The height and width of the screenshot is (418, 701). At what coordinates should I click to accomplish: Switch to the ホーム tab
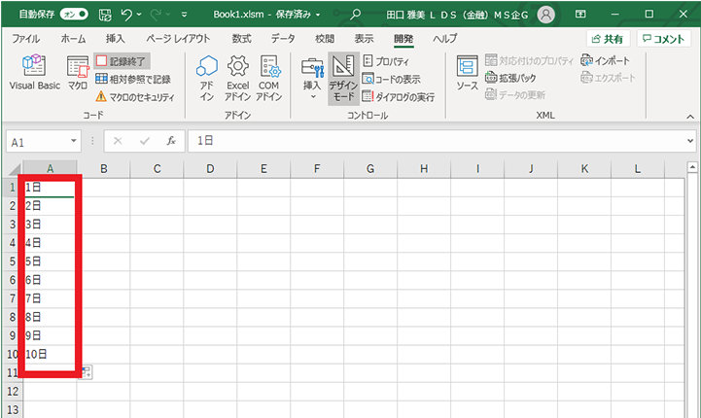pyautogui.click(x=73, y=39)
